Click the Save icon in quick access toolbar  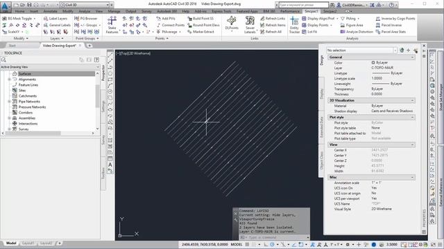[29, 5]
